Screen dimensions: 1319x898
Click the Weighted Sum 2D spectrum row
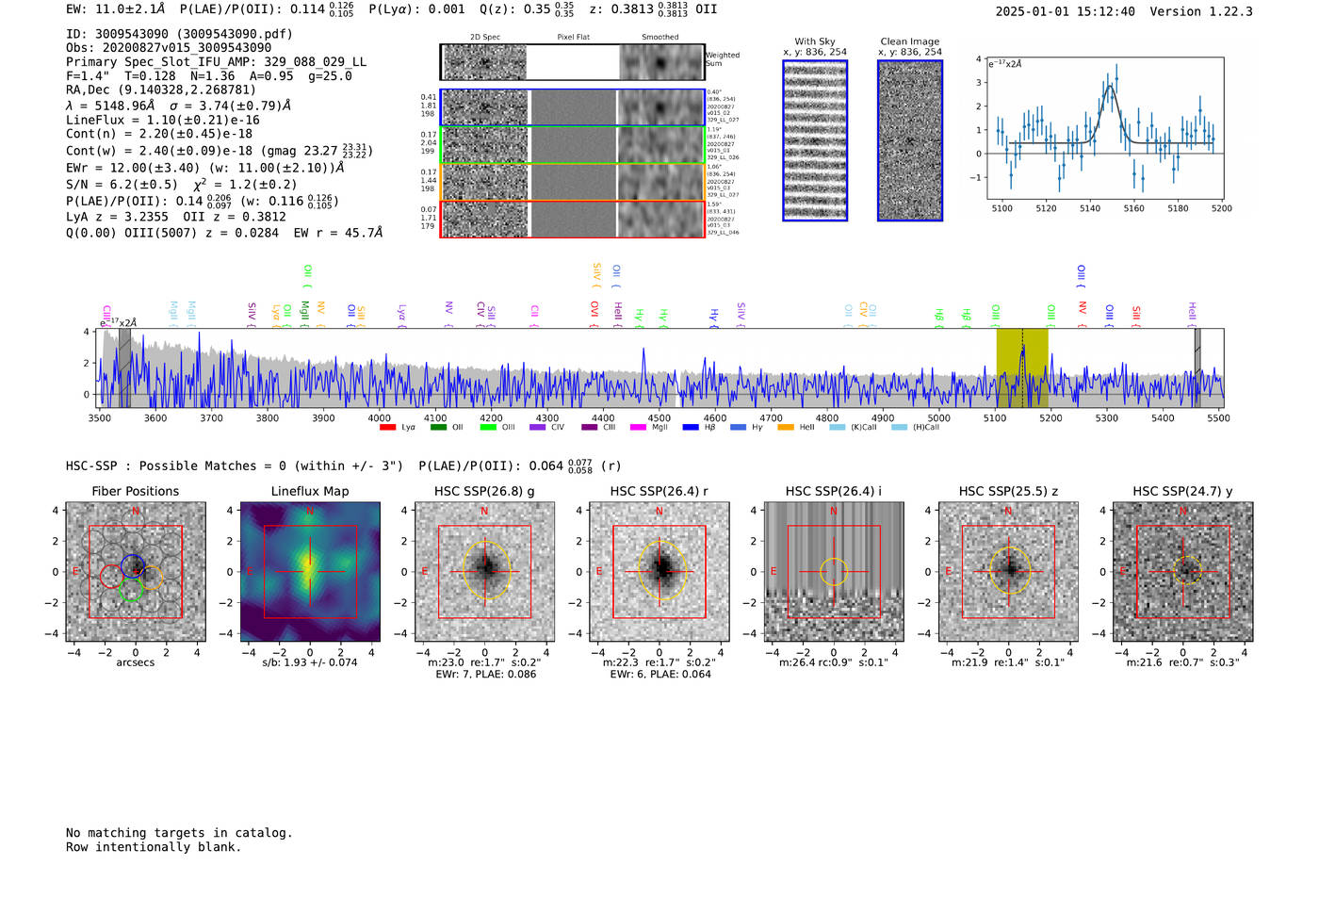(x=573, y=62)
